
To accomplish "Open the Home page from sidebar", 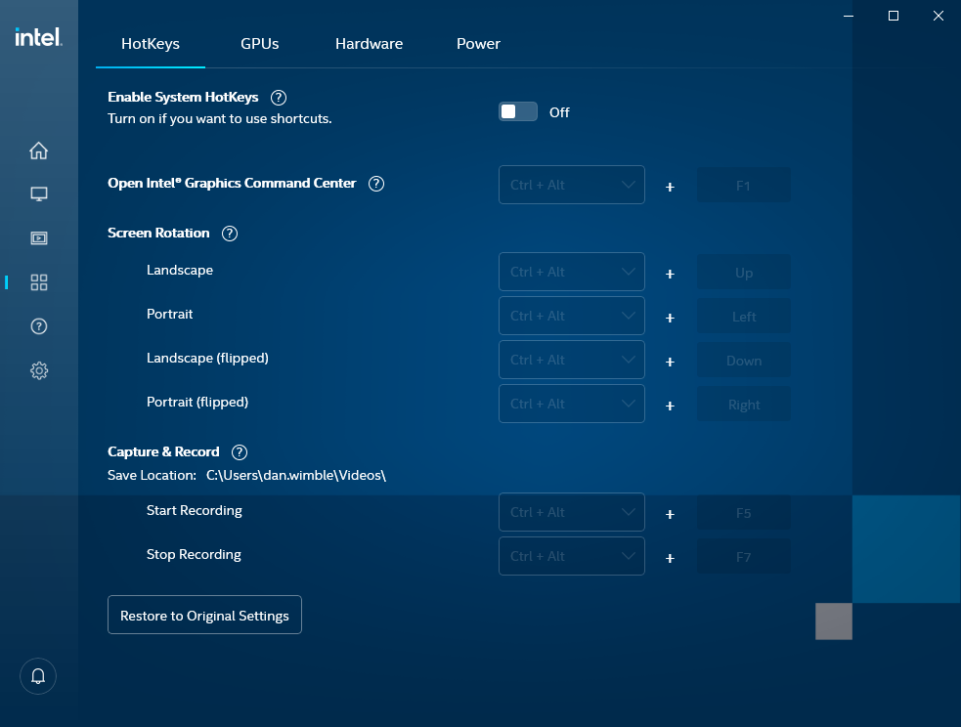I will point(38,150).
